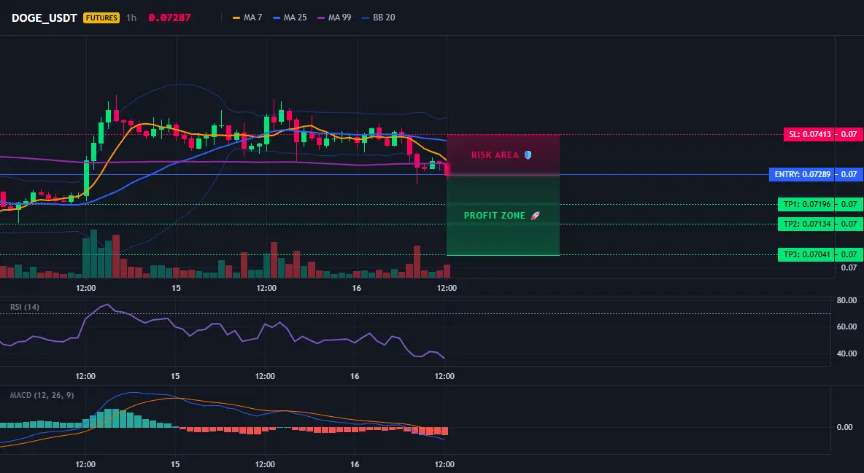Click the 15 date marker under price chart
Image resolution: width=864 pixels, height=473 pixels.
177,288
